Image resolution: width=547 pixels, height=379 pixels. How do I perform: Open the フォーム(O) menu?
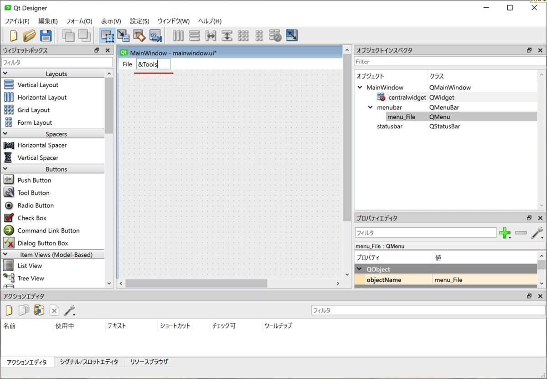tap(79, 21)
